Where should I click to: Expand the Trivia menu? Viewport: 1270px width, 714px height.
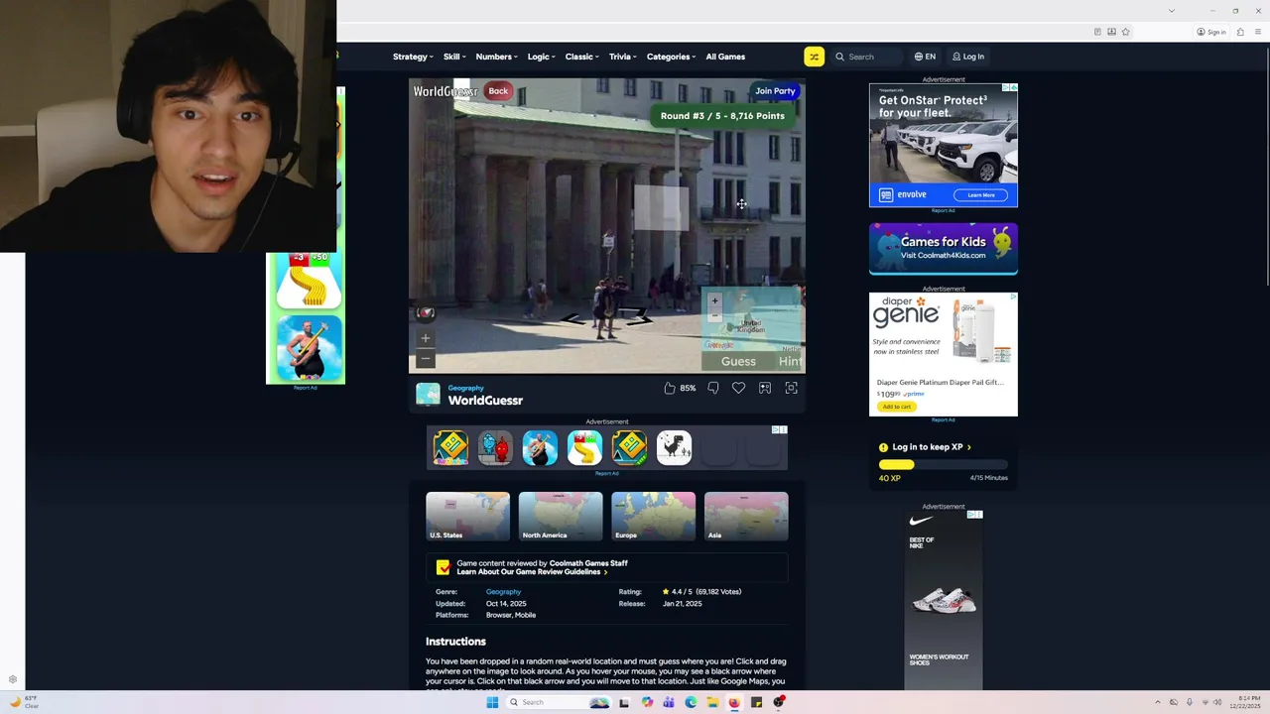click(x=623, y=57)
